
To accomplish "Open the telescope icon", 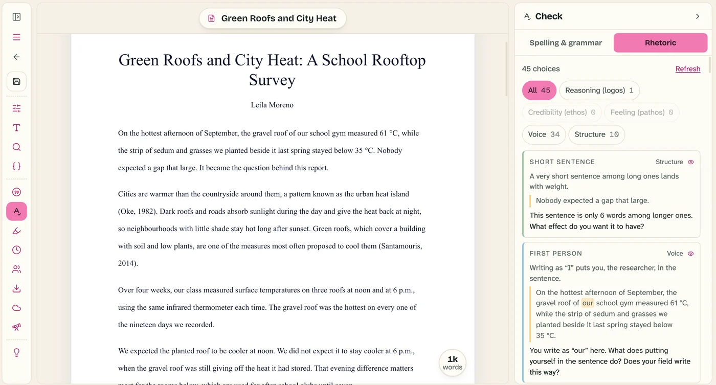I will (16, 327).
